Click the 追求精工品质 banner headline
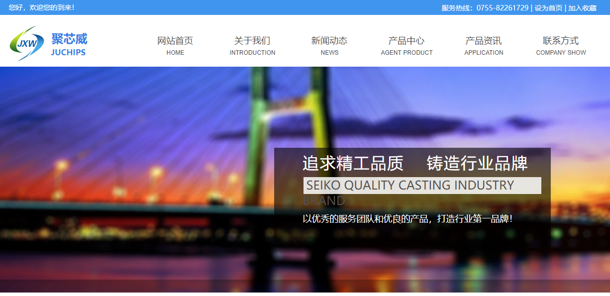 tap(353, 163)
